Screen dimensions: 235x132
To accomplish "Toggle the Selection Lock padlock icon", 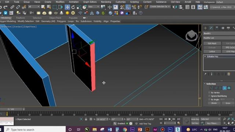I will (86, 119).
